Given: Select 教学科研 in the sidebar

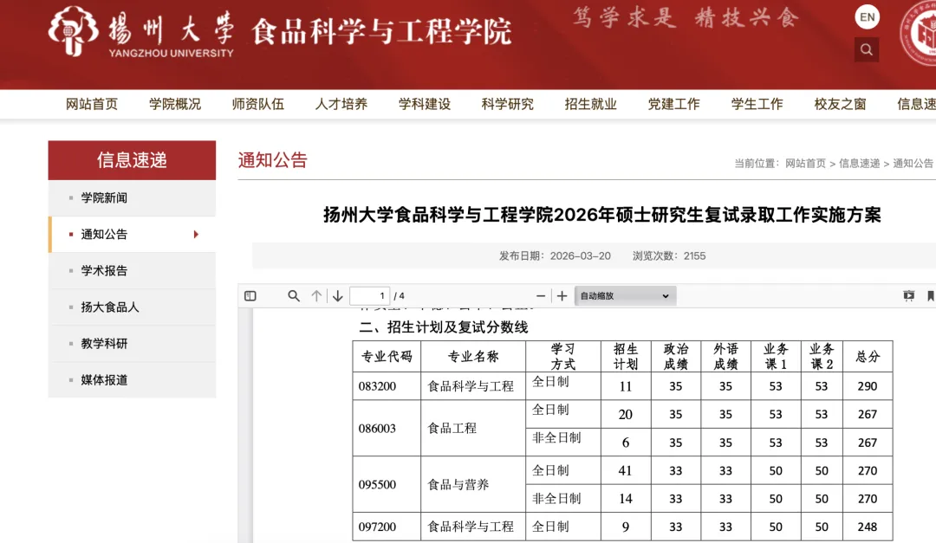Looking at the screenshot, I should (x=132, y=344).
